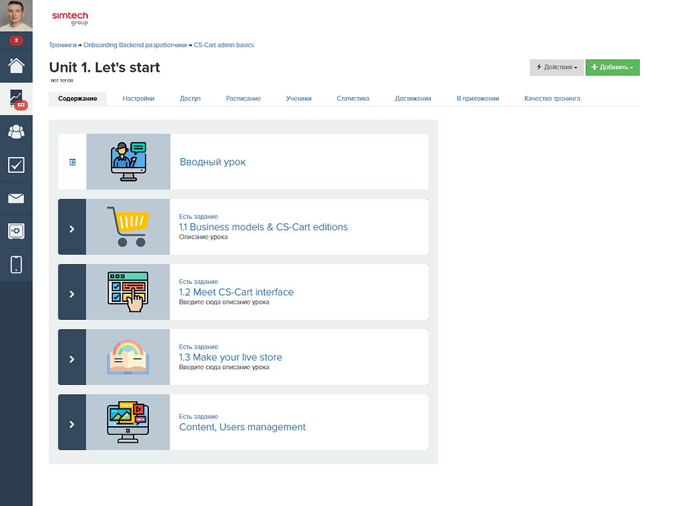Click Есть задание label above lesson 1.1

pyautogui.click(x=198, y=216)
